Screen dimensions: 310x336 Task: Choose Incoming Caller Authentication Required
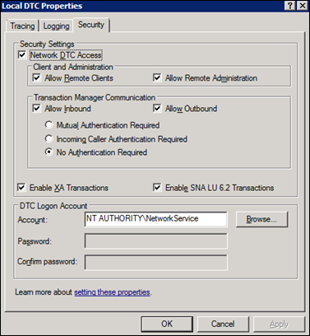coord(49,138)
